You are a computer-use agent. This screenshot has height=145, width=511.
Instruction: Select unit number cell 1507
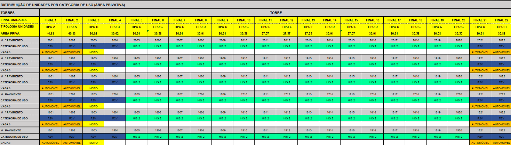(x=179, y=130)
